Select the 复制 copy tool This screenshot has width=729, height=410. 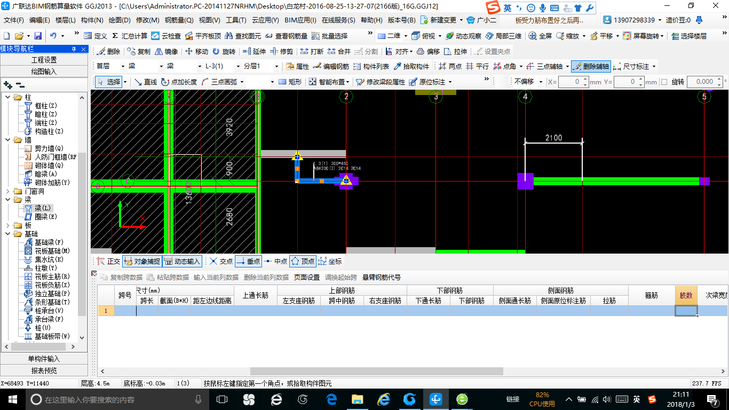(x=139, y=51)
